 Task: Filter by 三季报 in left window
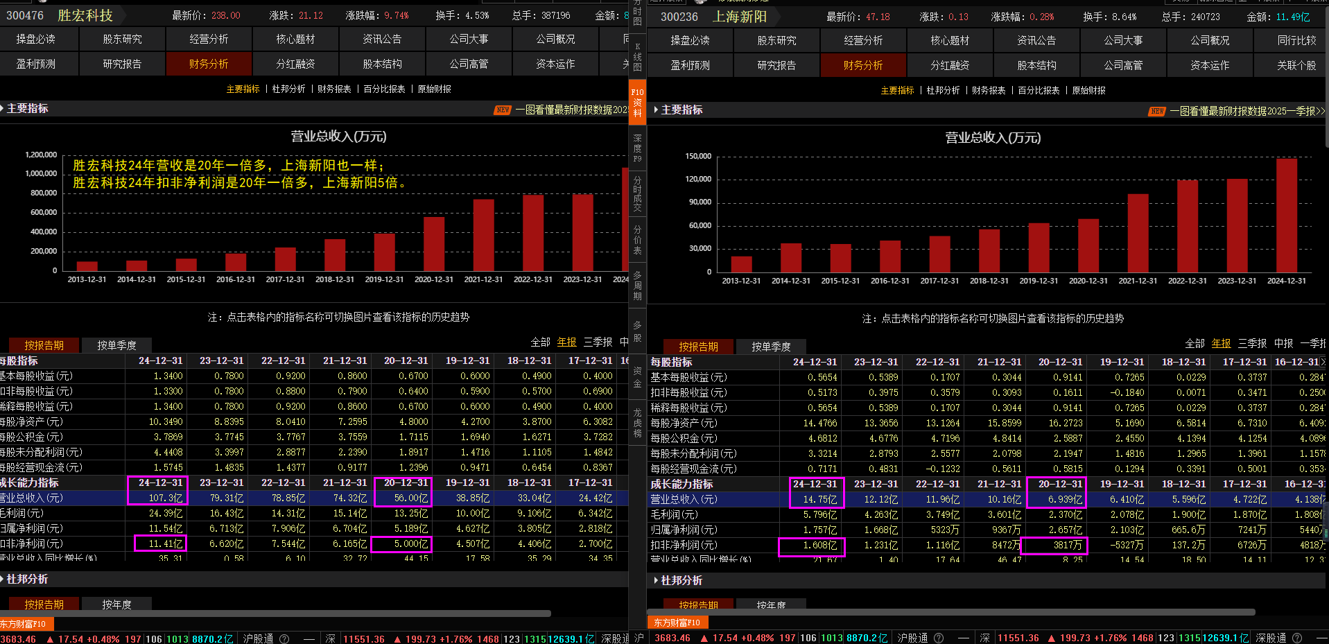pos(598,342)
